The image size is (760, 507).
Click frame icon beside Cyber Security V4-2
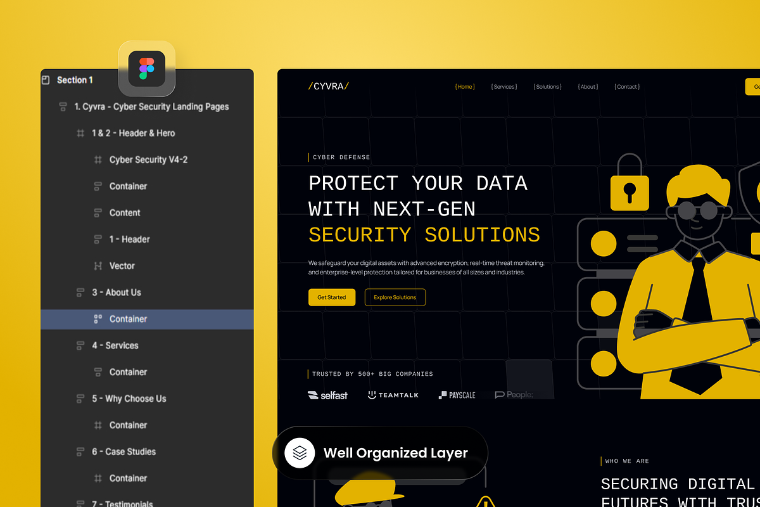98,160
